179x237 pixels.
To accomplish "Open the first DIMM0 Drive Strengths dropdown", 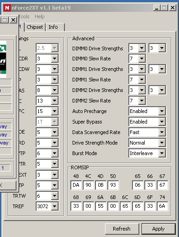I will (x=137, y=48).
